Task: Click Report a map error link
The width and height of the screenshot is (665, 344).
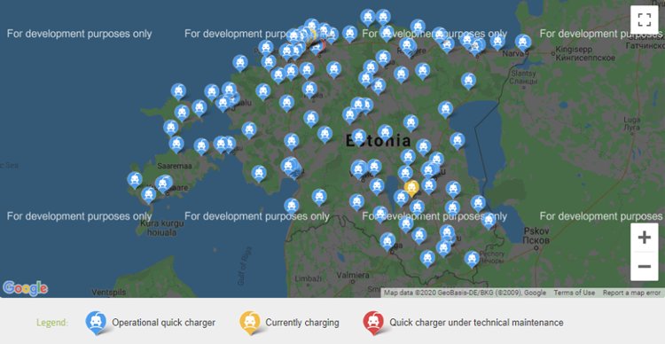Action: [x=631, y=293]
